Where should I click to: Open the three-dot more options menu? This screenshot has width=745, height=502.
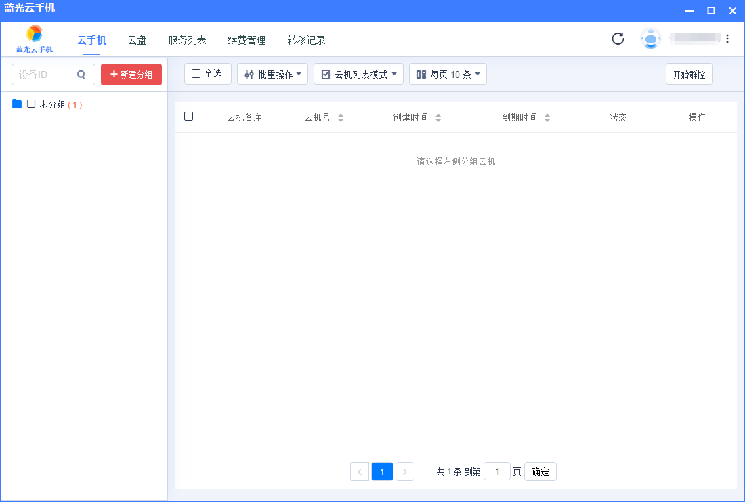coord(727,39)
